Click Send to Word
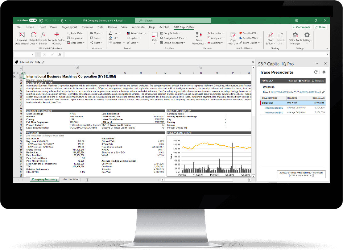 point(250,38)
